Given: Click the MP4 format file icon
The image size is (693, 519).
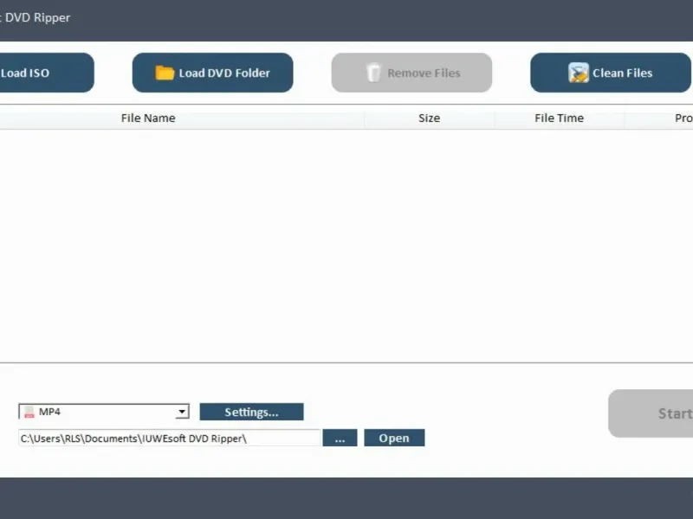Looking at the screenshot, I should (29, 412).
